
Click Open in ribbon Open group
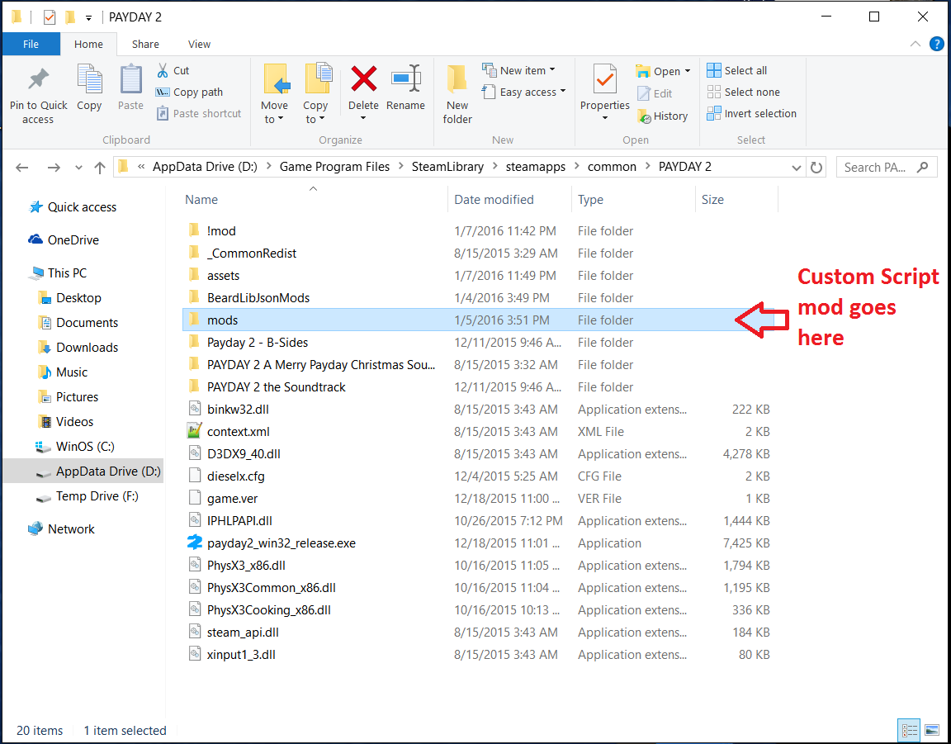coord(663,71)
